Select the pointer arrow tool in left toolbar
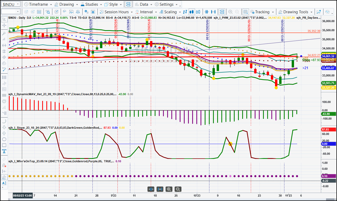 (x=4, y=19)
